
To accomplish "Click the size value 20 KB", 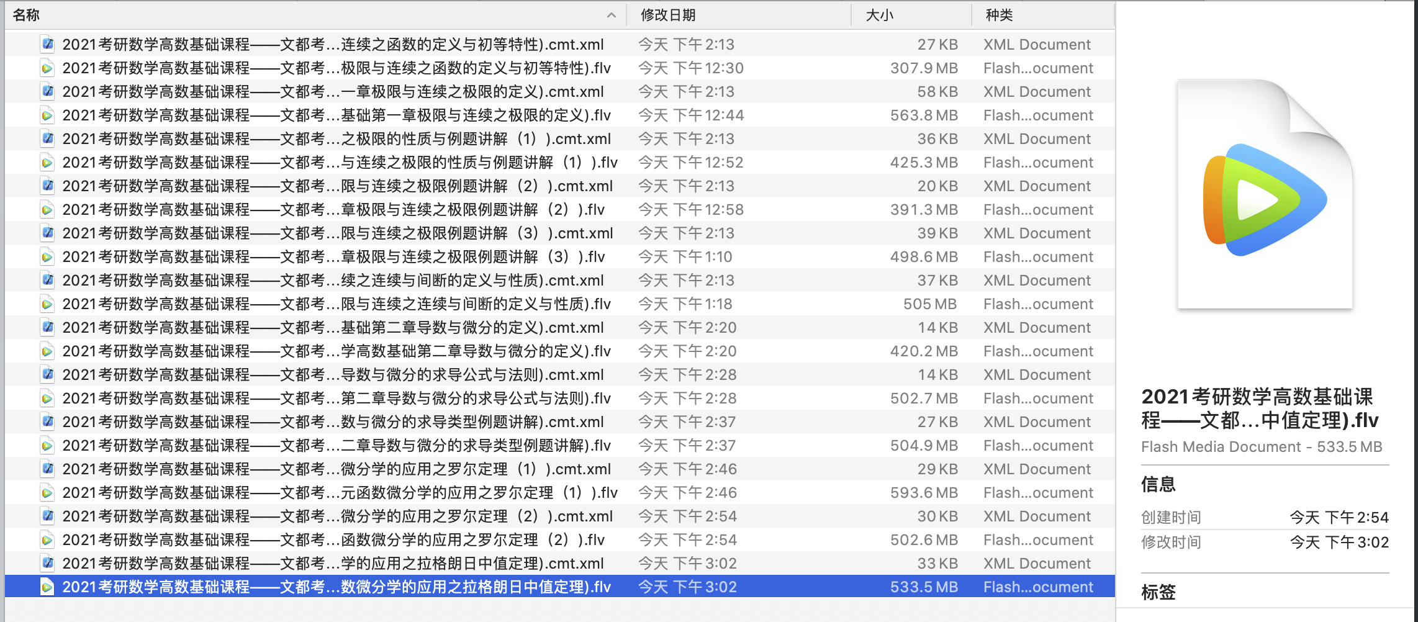I will point(937,186).
